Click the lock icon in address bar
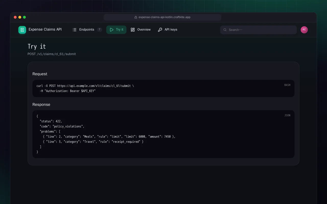Image resolution: width=327 pixels, height=204 pixels. (136, 17)
